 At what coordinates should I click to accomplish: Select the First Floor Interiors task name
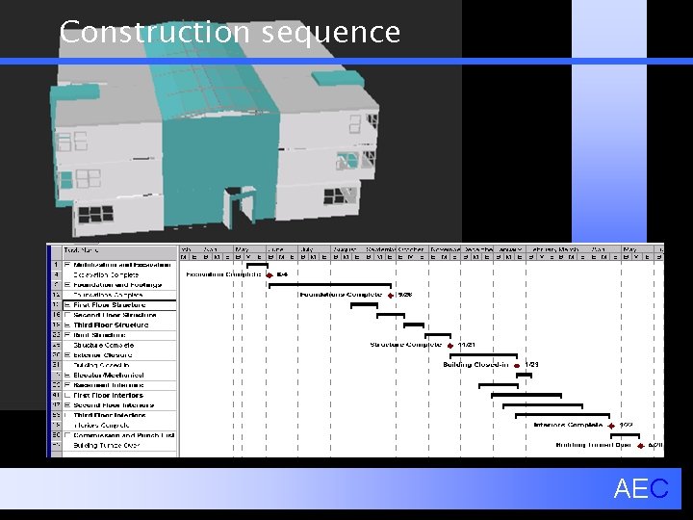(108, 396)
